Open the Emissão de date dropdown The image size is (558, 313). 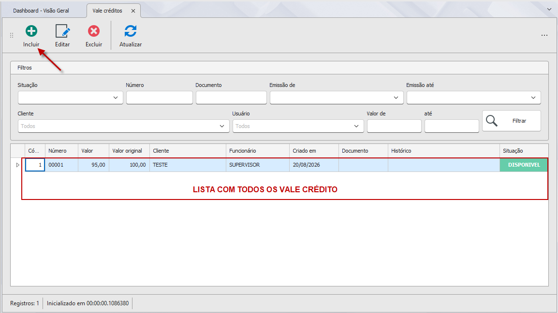pyautogui.click(x=396, y=98)
